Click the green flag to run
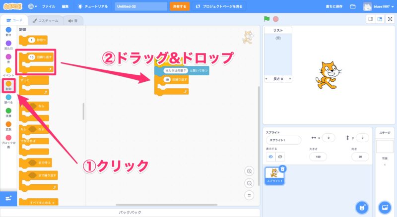Screen dimensions: 397x217 (267, 19)
